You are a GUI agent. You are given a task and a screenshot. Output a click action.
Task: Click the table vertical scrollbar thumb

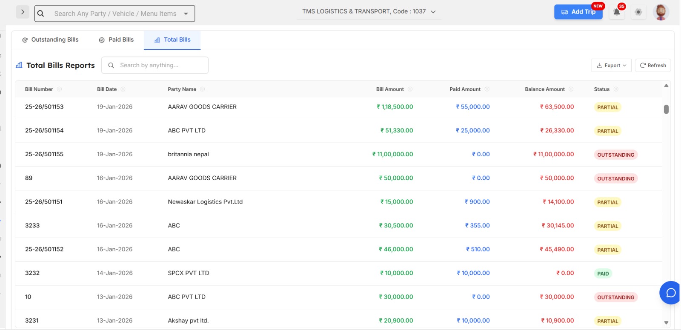[666, 109]
